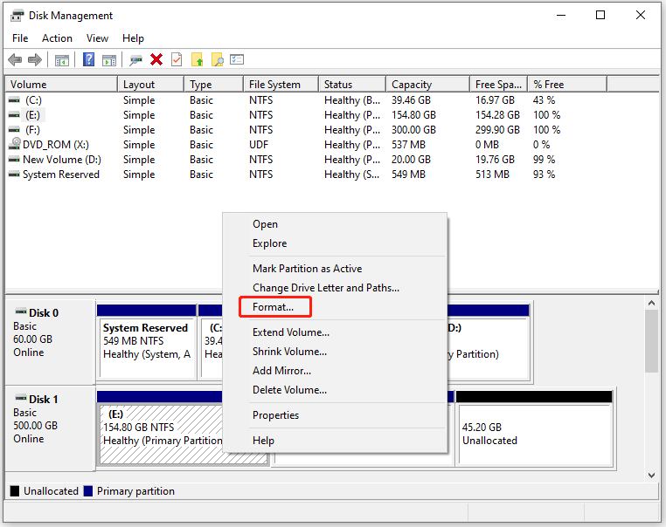Click the list settings toolbar icon
Viewport: 666px width, 527px height.
[x=237, y=59]
